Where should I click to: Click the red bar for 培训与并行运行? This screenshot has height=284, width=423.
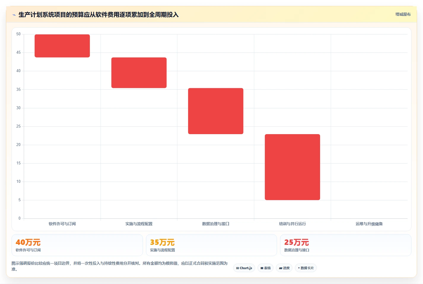pyautogui.click(x=292, y=167)
